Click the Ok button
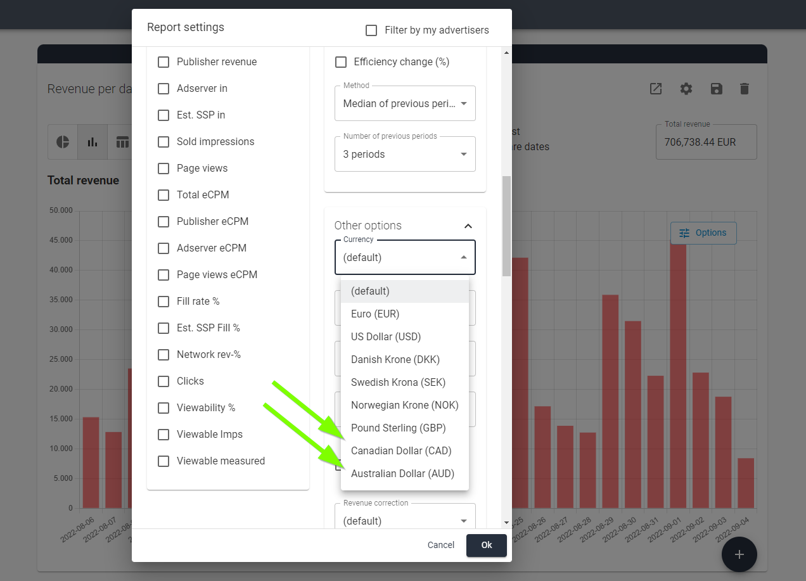Viewport: 806px width, 581px height. pyautogui.click(x=487, y=546)
